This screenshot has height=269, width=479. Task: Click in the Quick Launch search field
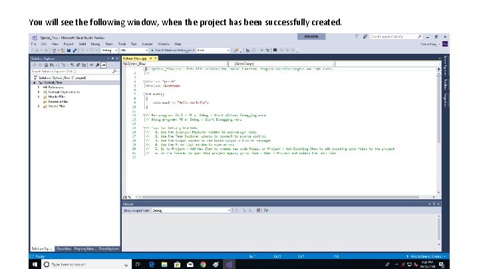click(396, 37)
